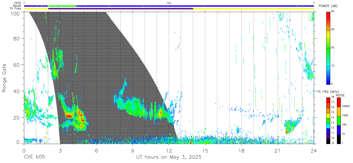Viewport: 353px width, 163px height.
Task: Click the "60" tick on the Range Gate axis
Action: (17, 65)
